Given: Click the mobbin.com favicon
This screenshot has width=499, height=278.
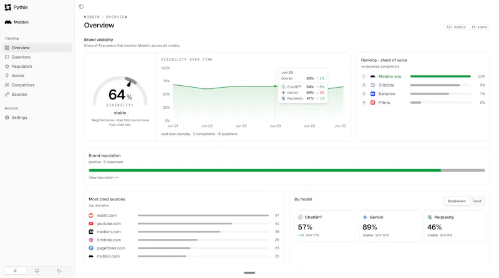Looking at the screenshot, I should [91, 256].
